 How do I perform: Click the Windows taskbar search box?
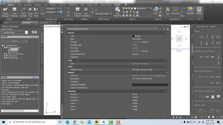coord(32,122)
